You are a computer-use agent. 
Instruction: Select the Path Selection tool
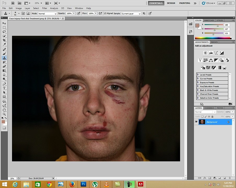tap(4, 92)
